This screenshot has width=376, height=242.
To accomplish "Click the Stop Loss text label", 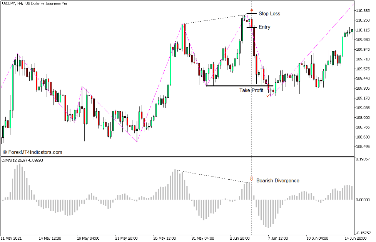I will pos(269,13).
